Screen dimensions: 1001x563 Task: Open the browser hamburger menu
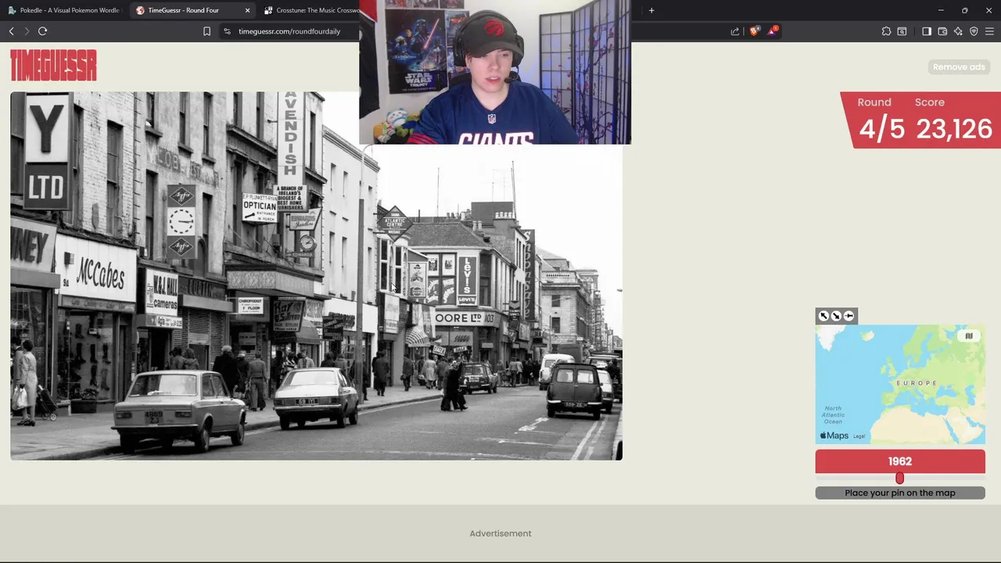pyautogui.click(x=989, y=31)
